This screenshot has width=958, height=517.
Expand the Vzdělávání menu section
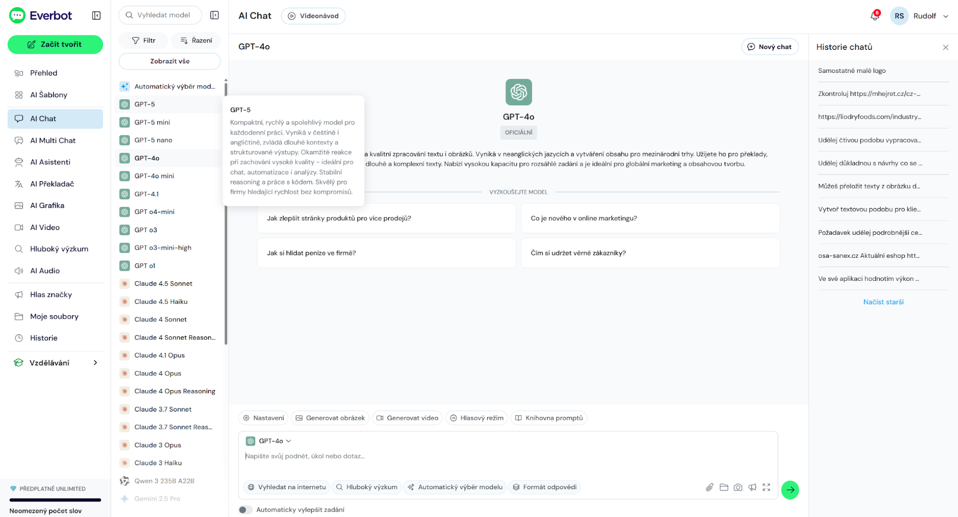click(x=56, y=363)
